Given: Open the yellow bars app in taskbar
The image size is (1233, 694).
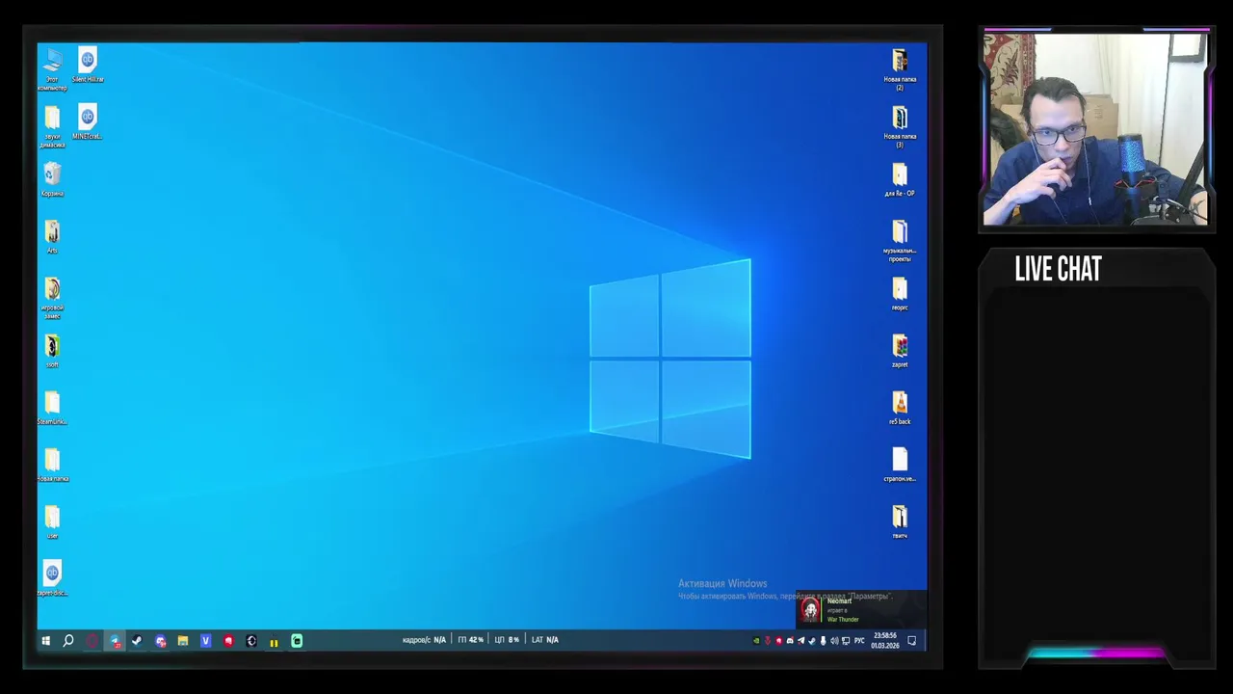Looking at the screenshot, I should (x=274, y=642).
